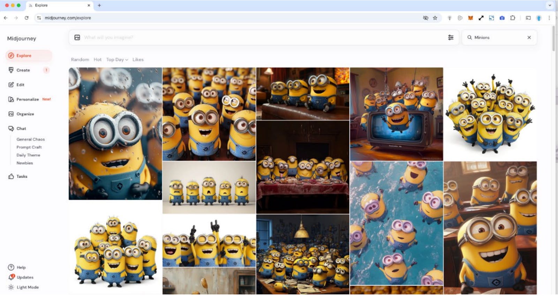
Task: Open a new browser tab
Action: click(x=99, y=5)
